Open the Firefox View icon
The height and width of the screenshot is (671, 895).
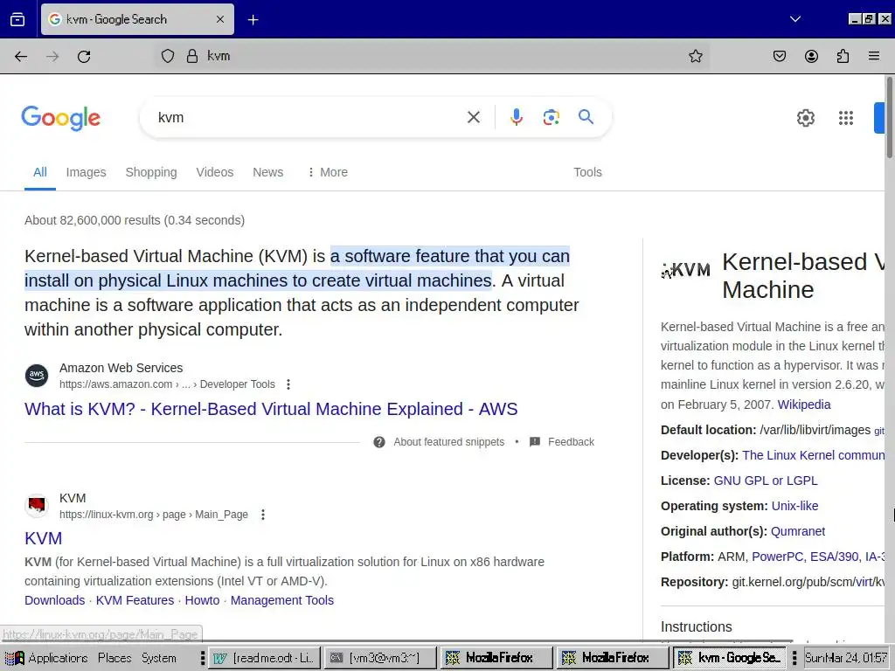click(17, 19)
